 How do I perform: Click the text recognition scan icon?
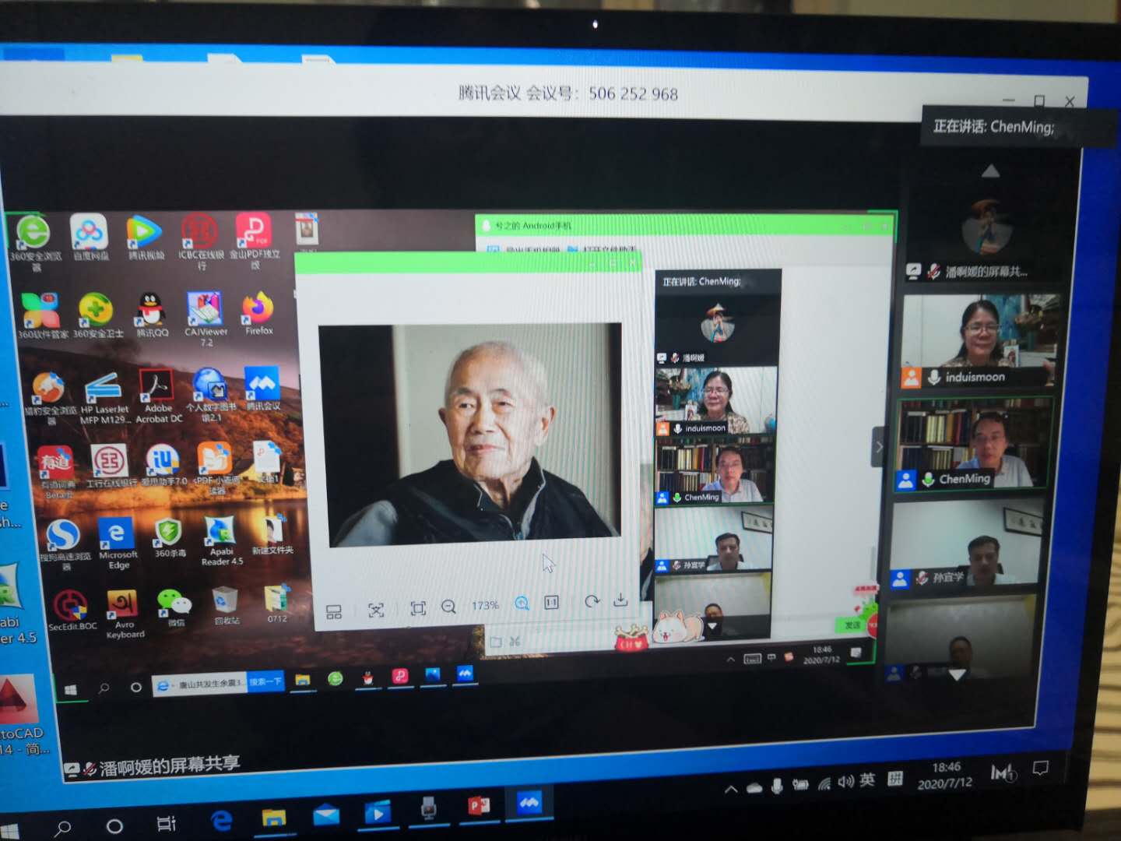[x=376, y=610]
